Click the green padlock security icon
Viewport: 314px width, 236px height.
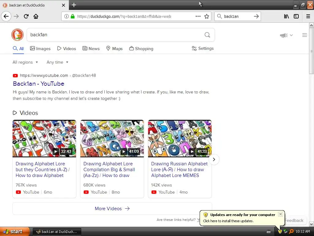[73, 16]
